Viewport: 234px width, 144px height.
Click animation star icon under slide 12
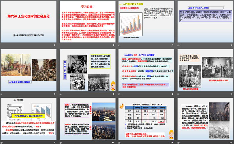pos(178,143)
